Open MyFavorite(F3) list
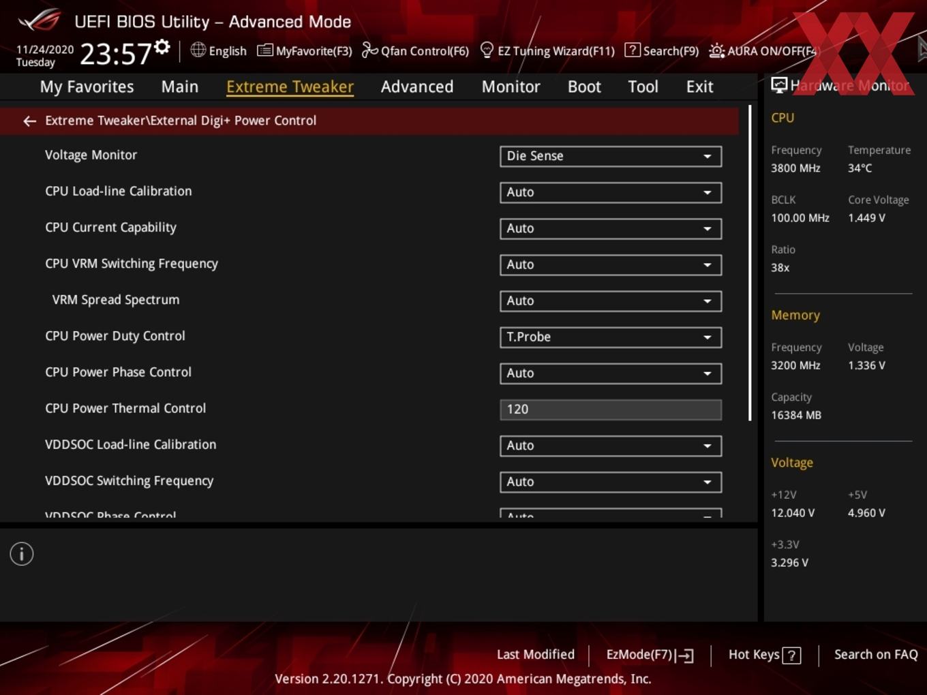This screenshot has height=695, width=927. [x=304, y=50]
